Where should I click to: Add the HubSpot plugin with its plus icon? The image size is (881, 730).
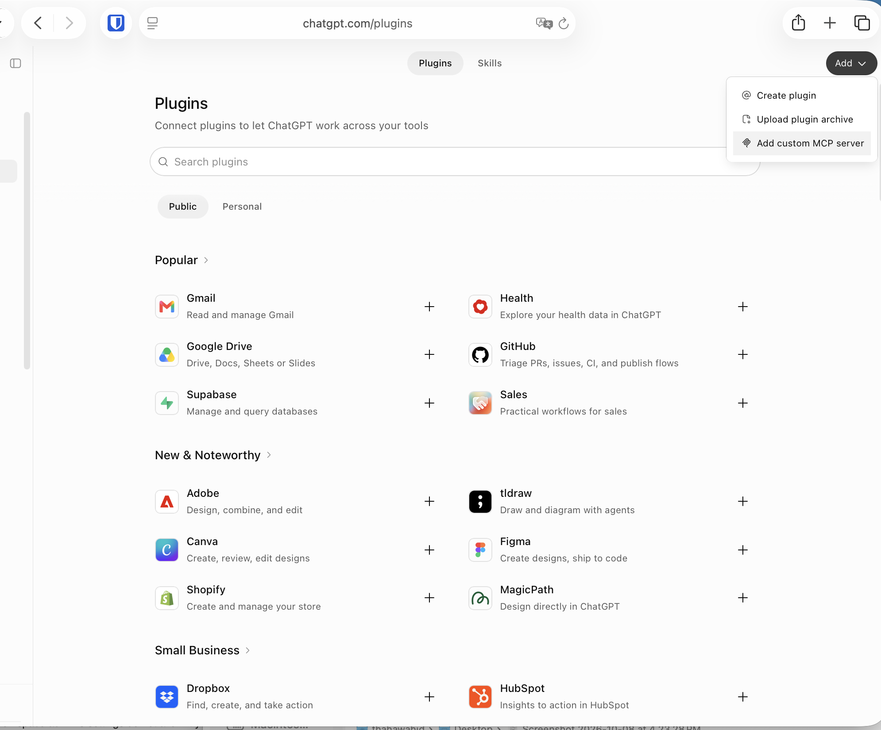[x=743, y=697]
